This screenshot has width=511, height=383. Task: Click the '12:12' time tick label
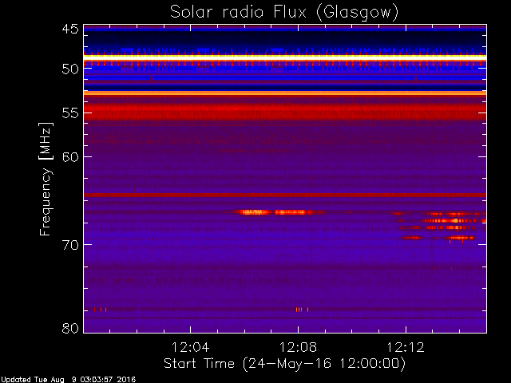tap(406, 347)
